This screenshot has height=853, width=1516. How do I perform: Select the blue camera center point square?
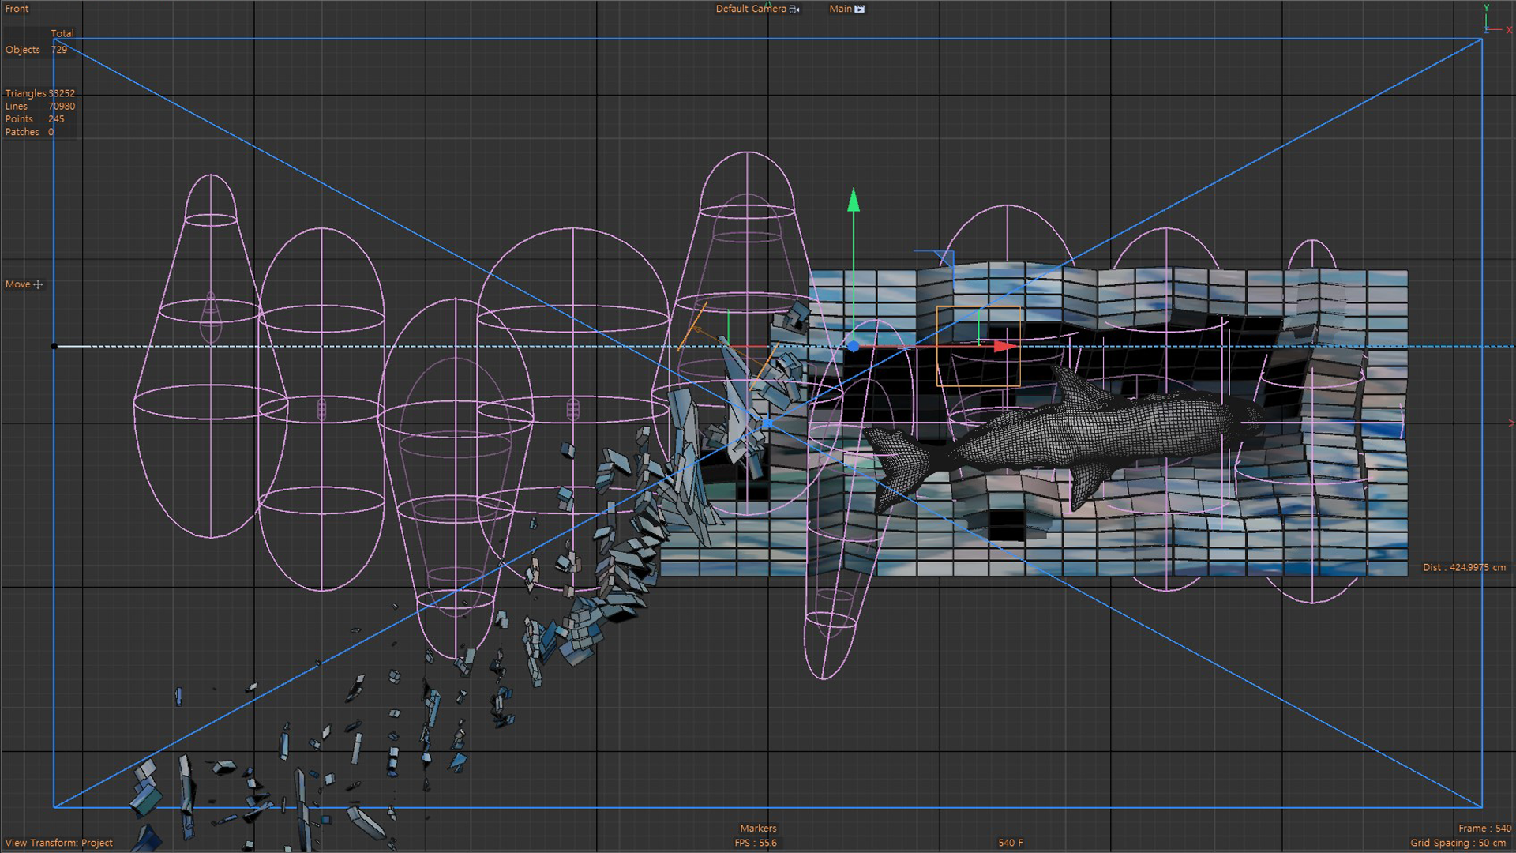[x=767, y=423]
